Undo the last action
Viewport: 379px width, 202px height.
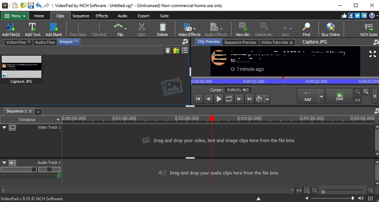click(x=38, y=5)
